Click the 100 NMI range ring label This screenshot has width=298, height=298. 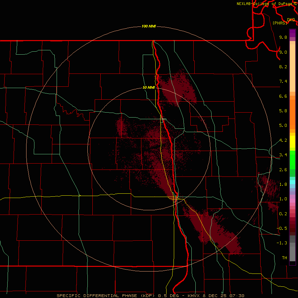pyautogui.click(x=149, y=26)
